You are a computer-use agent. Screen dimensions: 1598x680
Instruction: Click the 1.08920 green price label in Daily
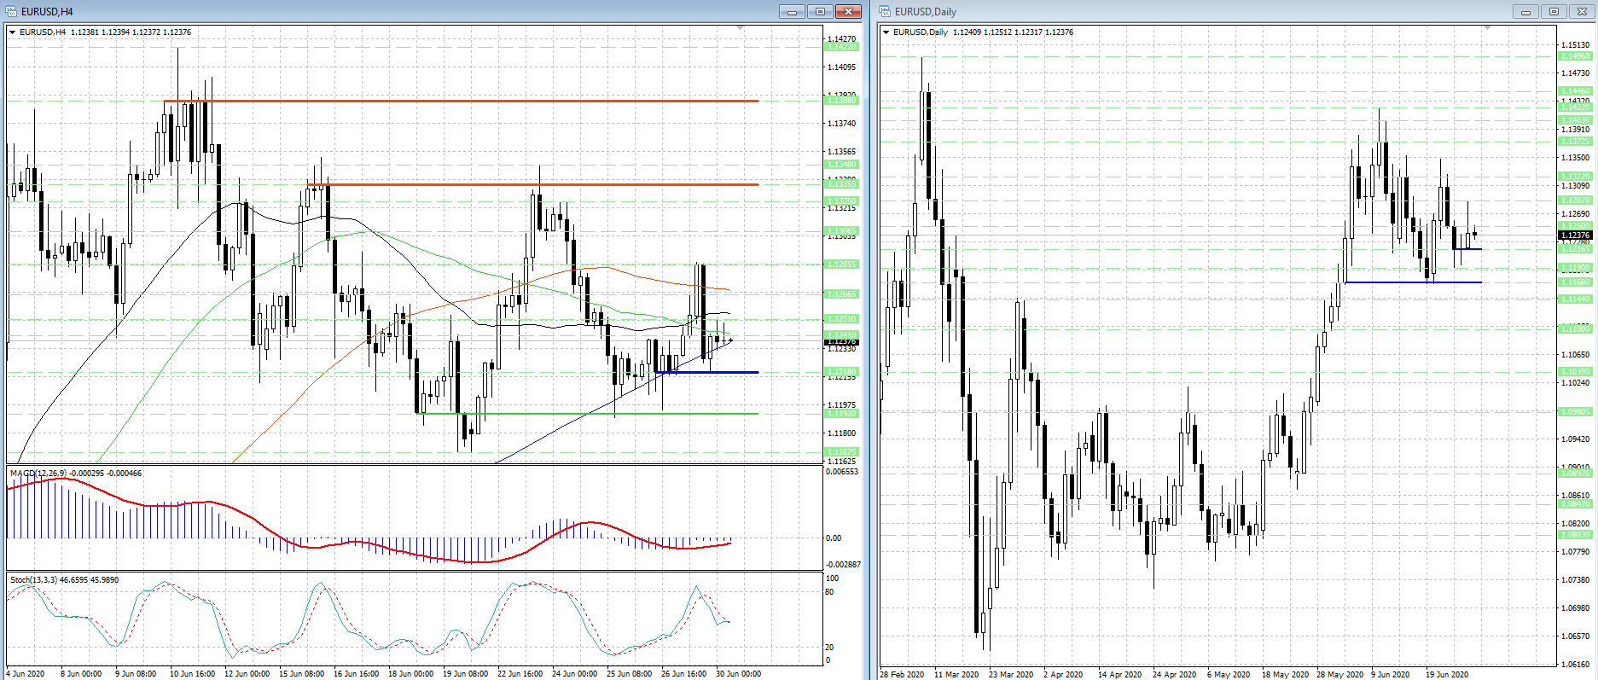click(1575, 474)
